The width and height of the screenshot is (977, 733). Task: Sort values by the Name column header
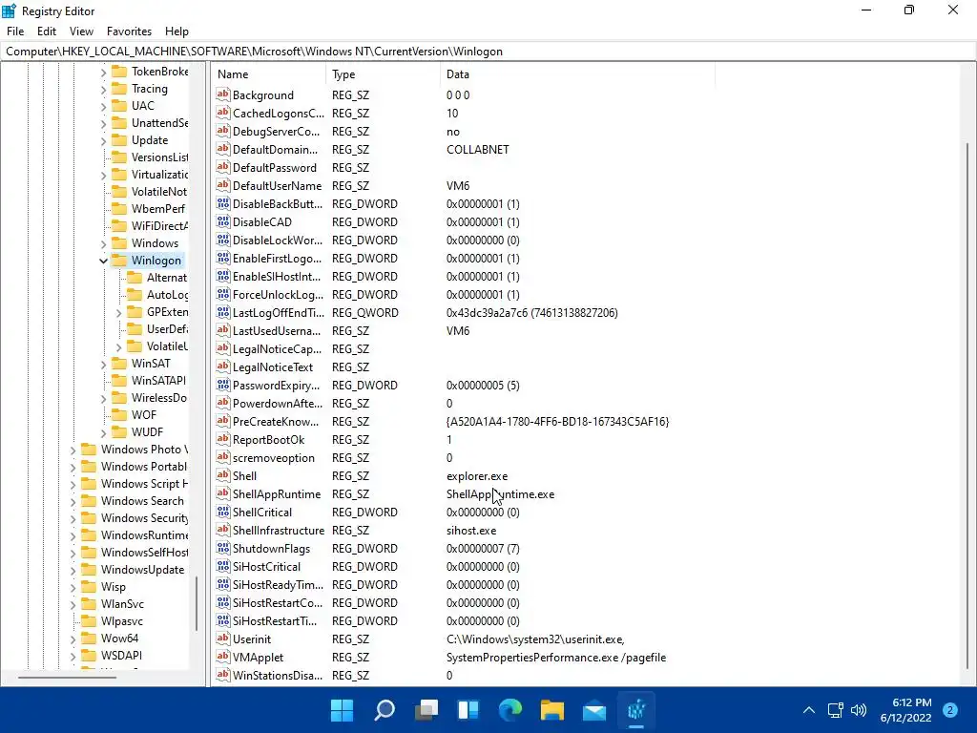[x=268, y=74]
